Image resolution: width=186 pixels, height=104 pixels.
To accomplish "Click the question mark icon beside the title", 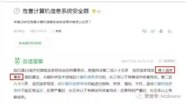I will click(17, 11).
